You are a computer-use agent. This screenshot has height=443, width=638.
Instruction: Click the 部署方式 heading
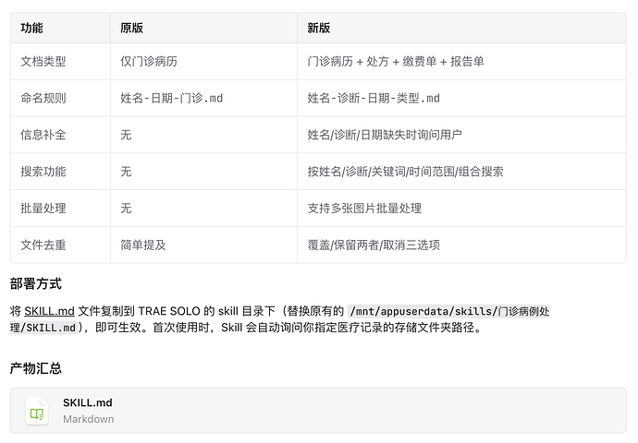(x=36, y=283)
